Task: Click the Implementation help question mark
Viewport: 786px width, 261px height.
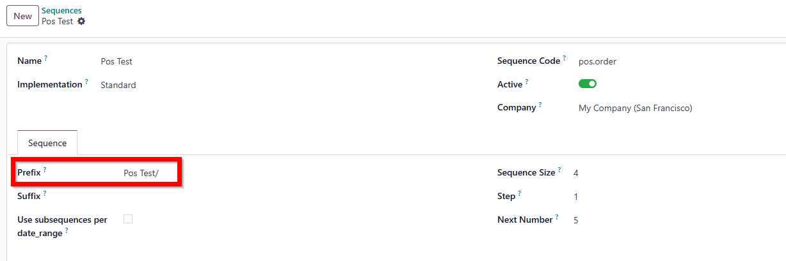Action: pos(86,82)
